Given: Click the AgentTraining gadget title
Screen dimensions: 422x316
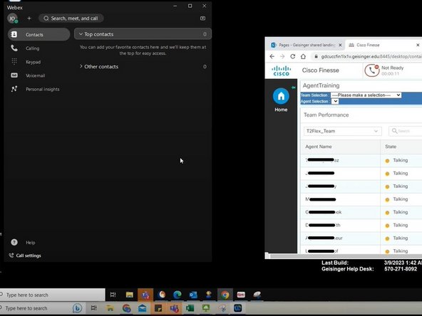Looking at the screenshot, I should coord(321,85).
